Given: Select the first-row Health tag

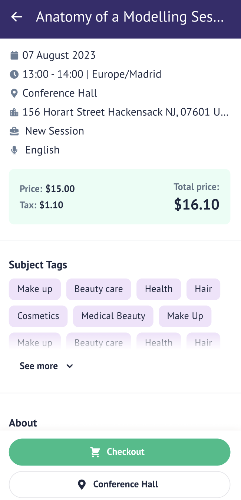Looking at the screenshot, I should [159, 289].
